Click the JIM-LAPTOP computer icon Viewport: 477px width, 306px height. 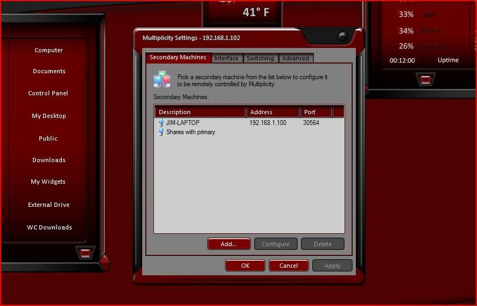[160, 123]
